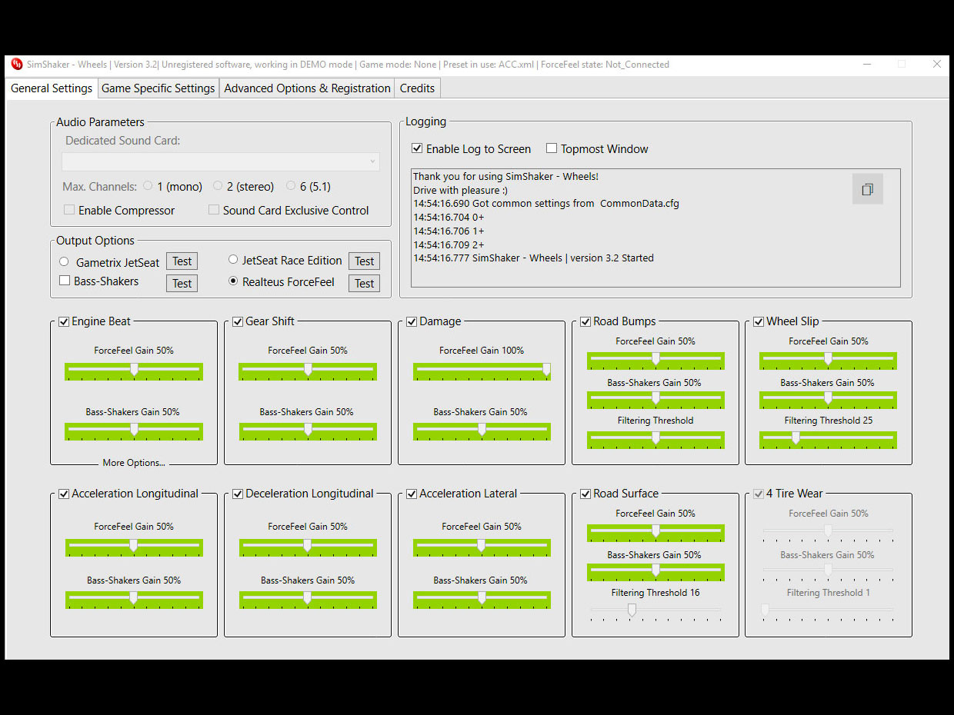Toggle the Engine Beat effect checkbox
Image resolution: width=954 pixels, height=715 pixels.
(x=64, y=321)
